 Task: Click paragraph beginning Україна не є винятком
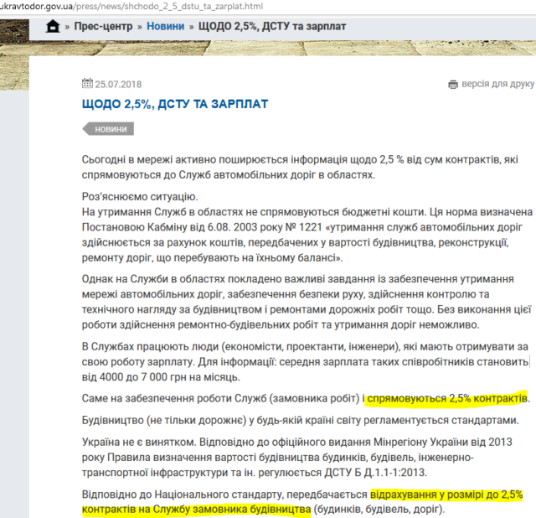tap(301, 457)
